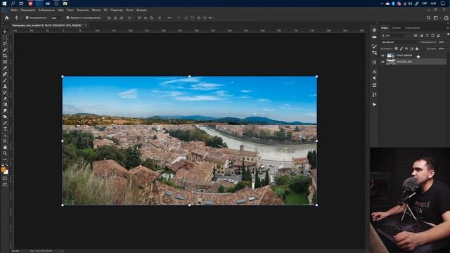The image size is (450, 253).
Task: Select the Magic Wand tool
Action: [x=5, y=50]
